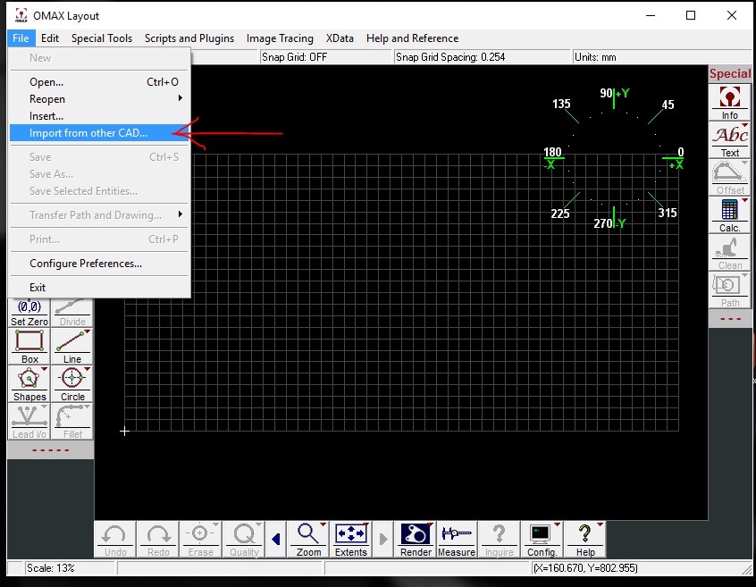Click the Render button
The height and width of the screenshot is (587, 756).
click(416, 540)
